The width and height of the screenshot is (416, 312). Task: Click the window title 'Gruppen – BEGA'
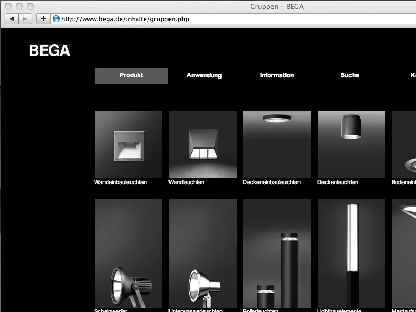[277, 6]
